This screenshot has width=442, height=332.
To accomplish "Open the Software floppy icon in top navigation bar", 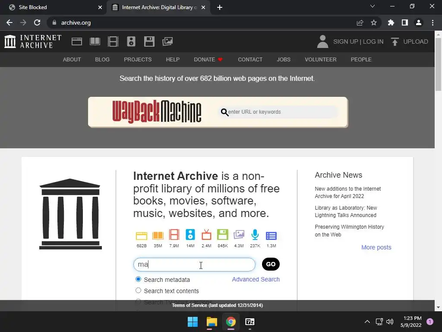I will (x=149, y=41).
